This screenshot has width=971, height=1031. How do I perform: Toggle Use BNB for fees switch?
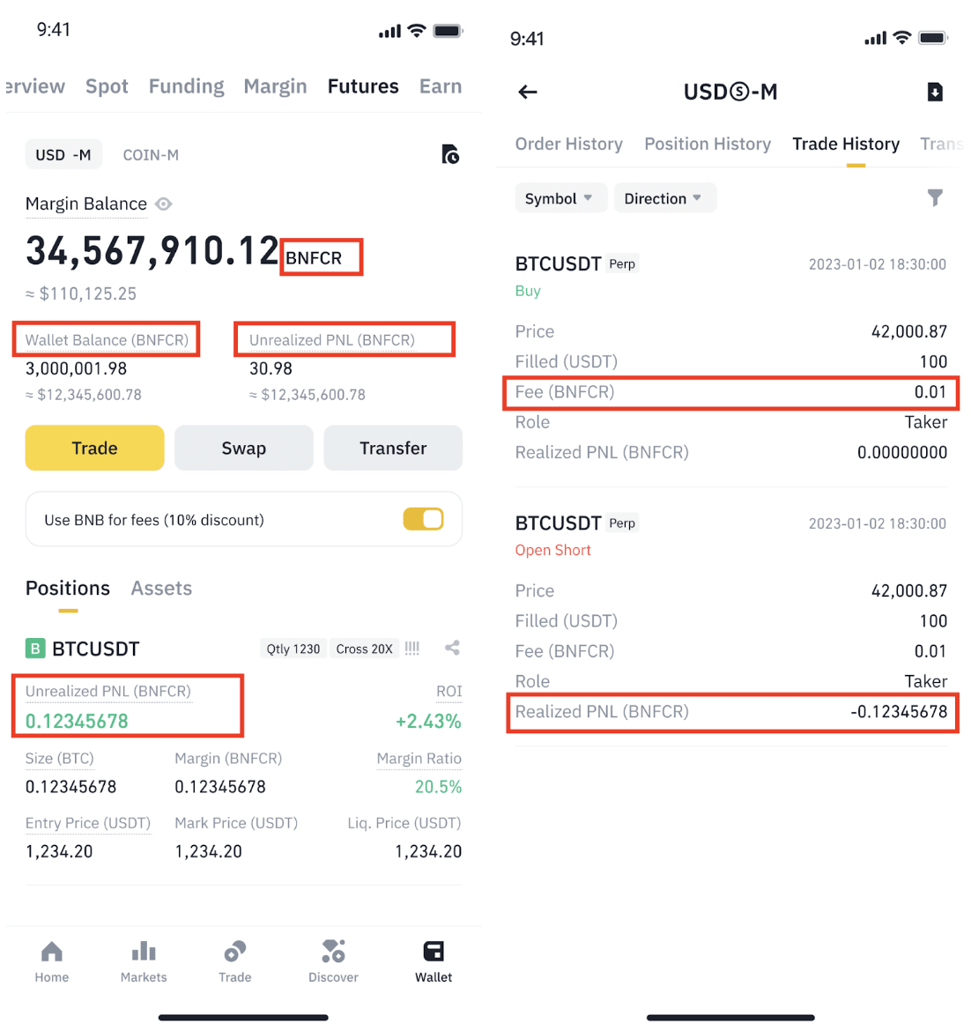coord(423,520)
